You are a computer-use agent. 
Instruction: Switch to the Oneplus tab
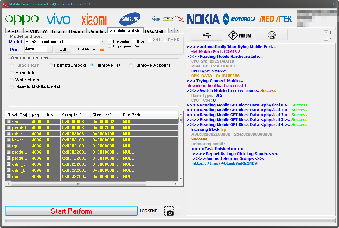97,31
